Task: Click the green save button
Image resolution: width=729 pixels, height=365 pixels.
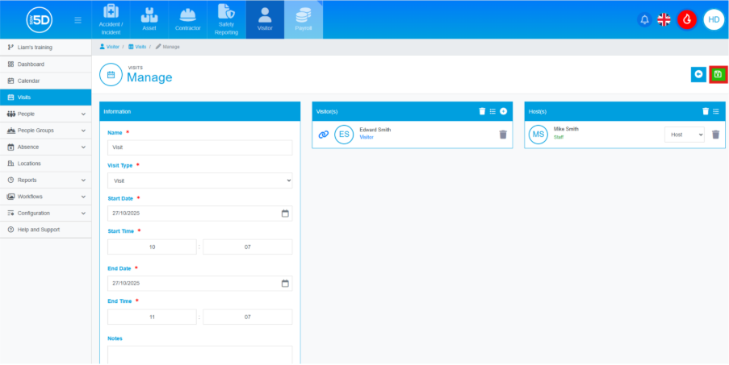Action: point(718,74)
